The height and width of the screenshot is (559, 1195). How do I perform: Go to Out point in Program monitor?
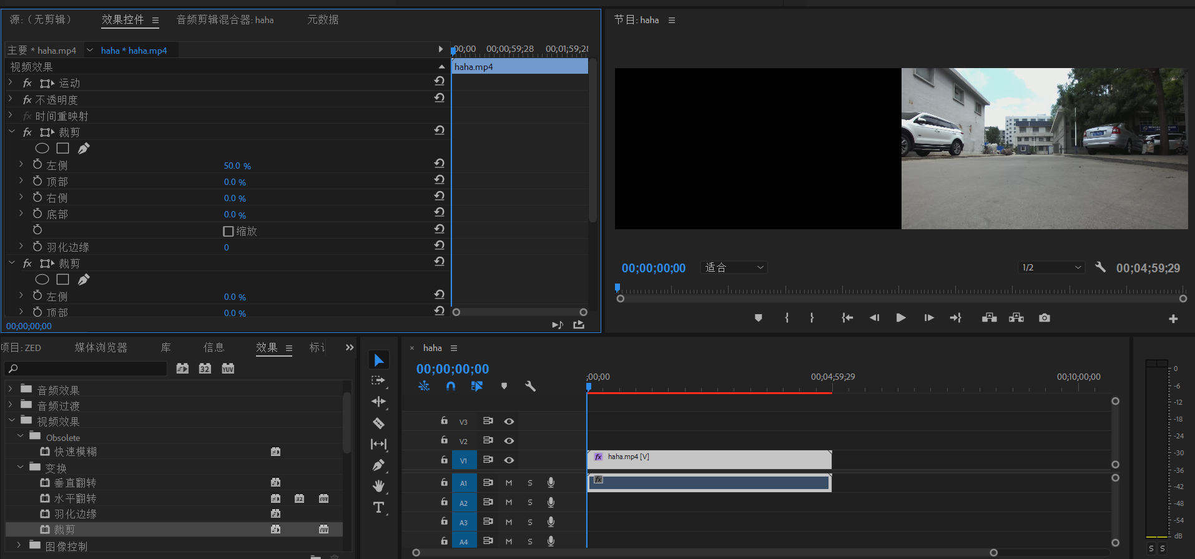pyautogui.click(x=956, y=318)
